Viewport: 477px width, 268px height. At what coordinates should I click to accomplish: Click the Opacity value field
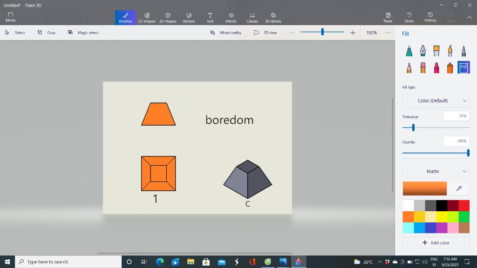click(456, 141)
